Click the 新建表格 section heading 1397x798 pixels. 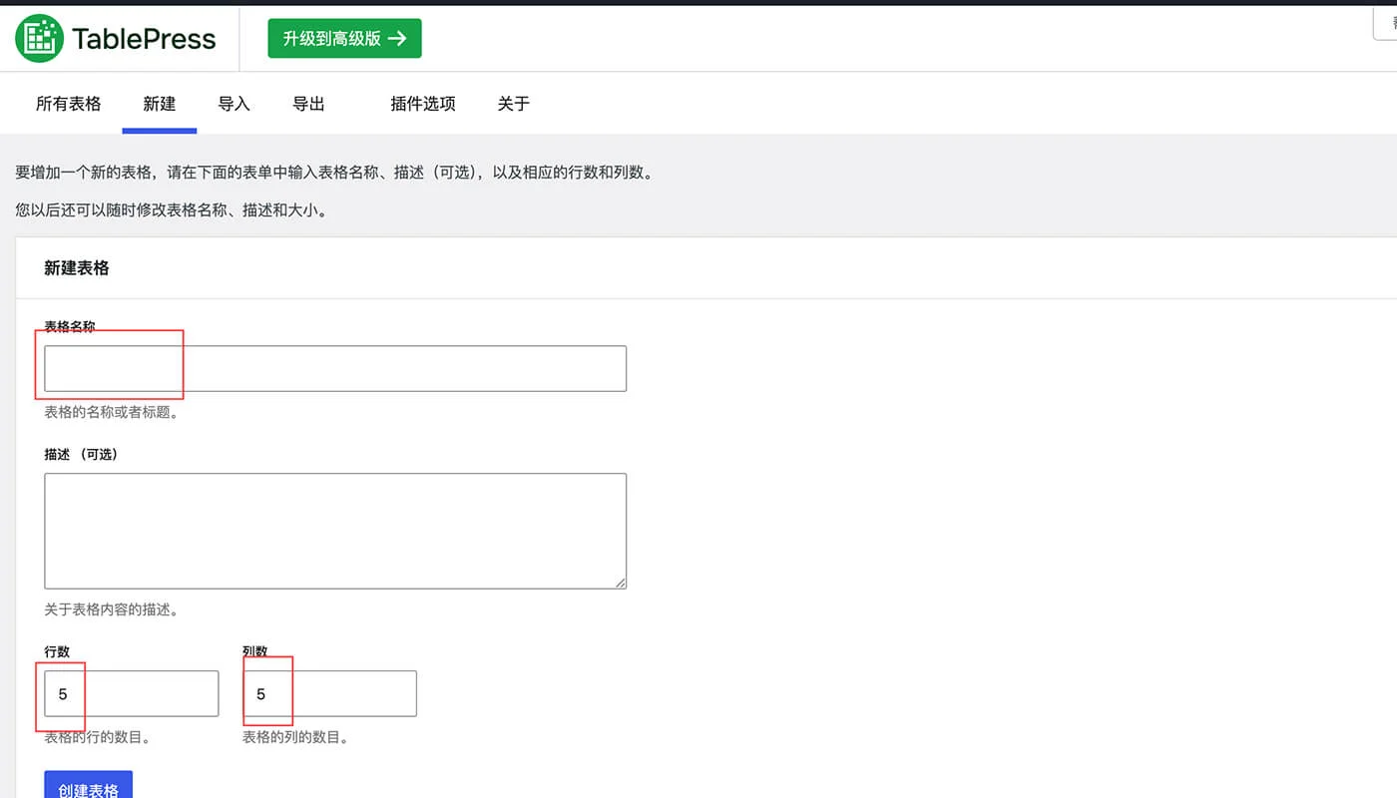coord(76,268)
